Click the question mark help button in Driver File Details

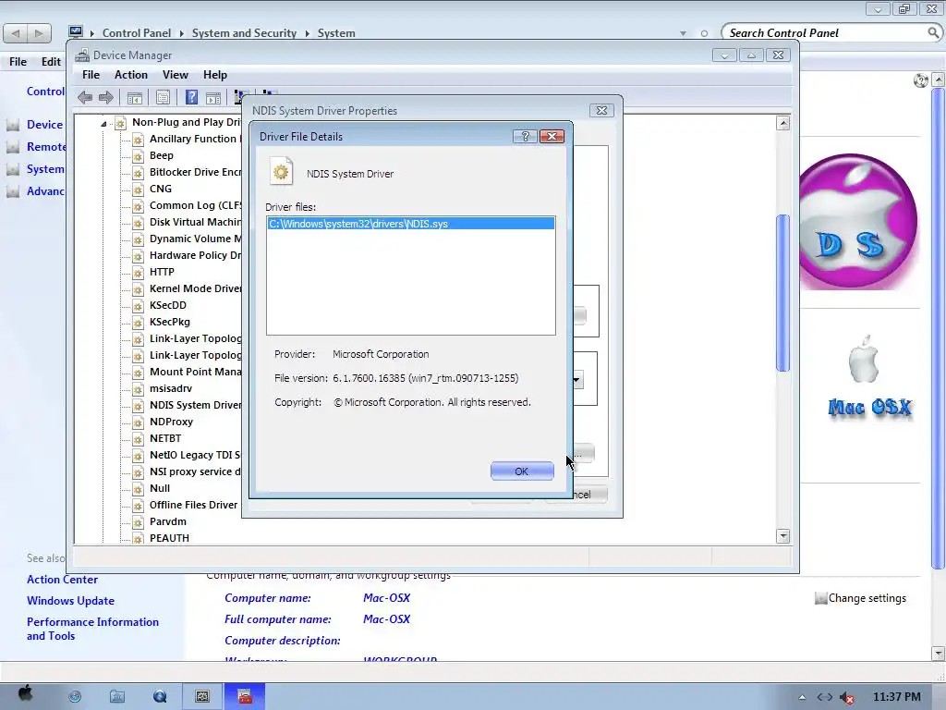pyautogui.click(x=525, y=137)
